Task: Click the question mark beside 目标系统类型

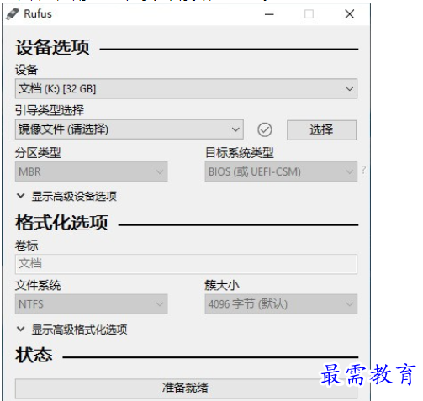Action: point(363,170)
